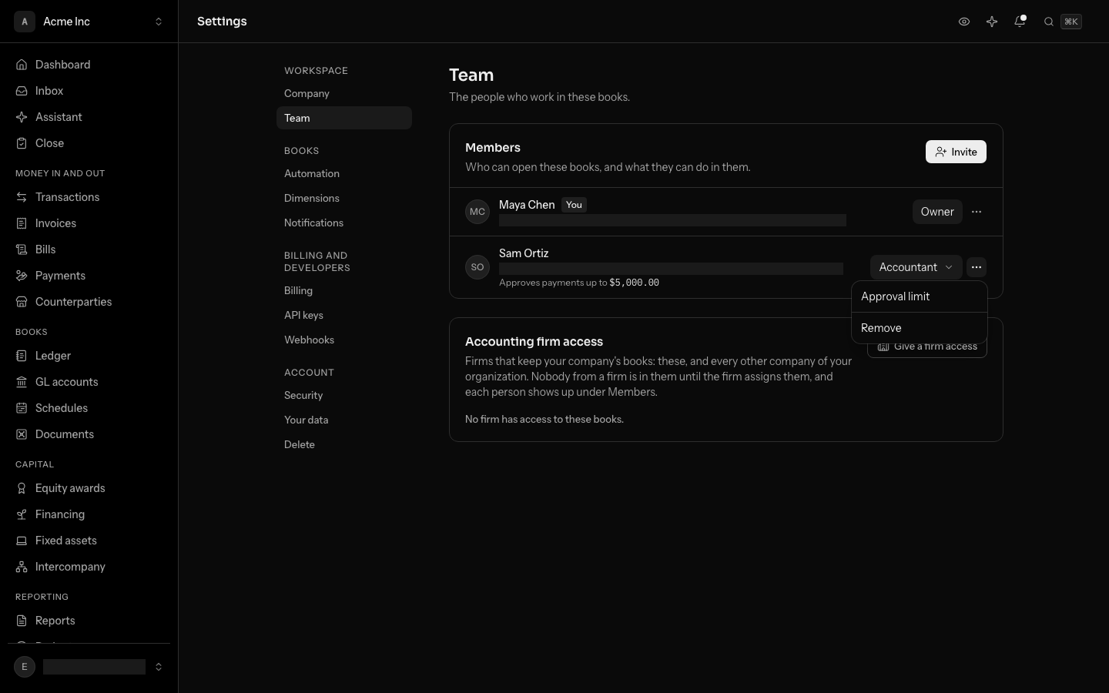Screen dimensions: 1109x693
Task: Open Intercompany in sidebar
Action: [89, 567]
